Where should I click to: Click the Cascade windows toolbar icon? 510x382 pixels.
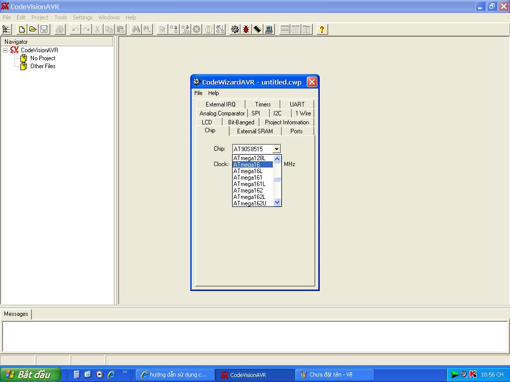click(x=307, y=29)
